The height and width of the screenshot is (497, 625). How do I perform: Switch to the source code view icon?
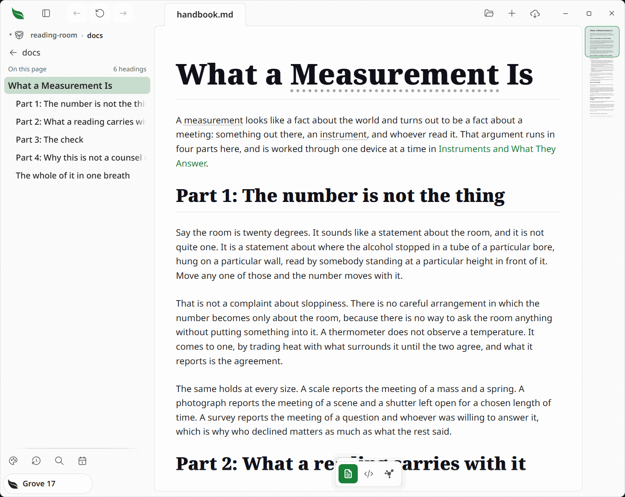[369, 474]
